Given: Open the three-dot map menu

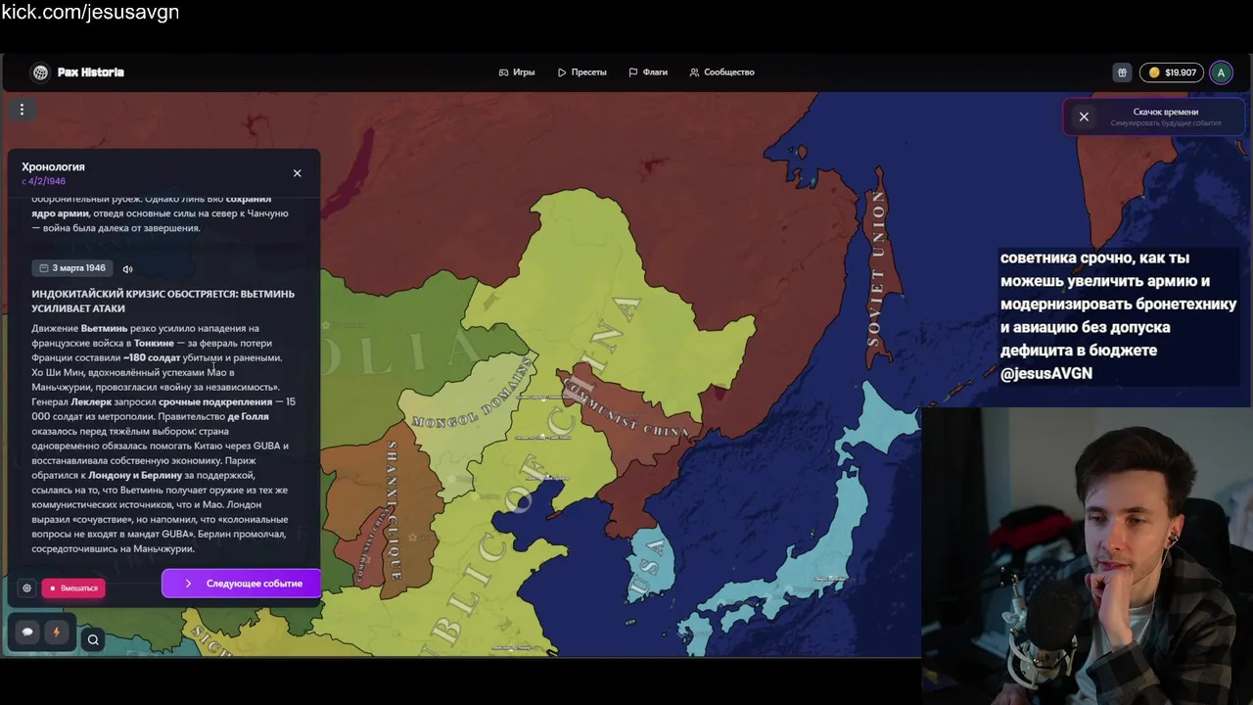Looking at the screenshot, I should click(x=22, y=110).
